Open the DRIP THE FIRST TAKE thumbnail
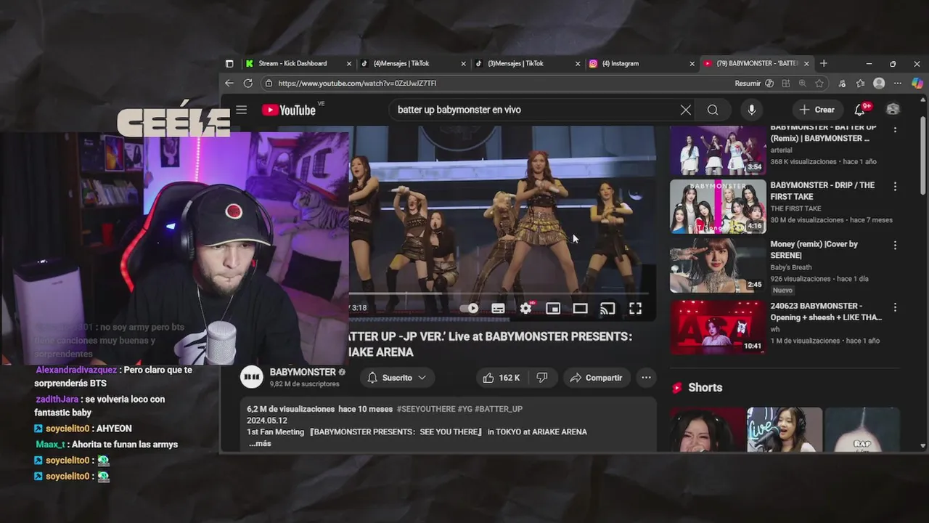This screenshot has height=523, width=929. pyautogui.click(x=718, y=207)
